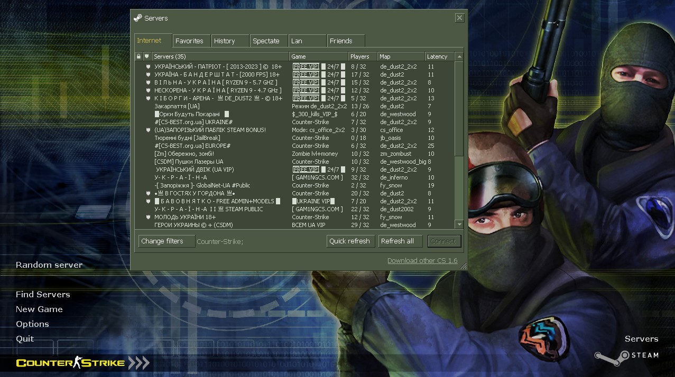675x377 pixels.
Task: Open the Favorites tab
Action: [191, 41]
